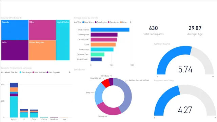This screenshot has width=217, height=122.
Task: Select the Data Scientist salary bar
Action: [x=110, y=29]
